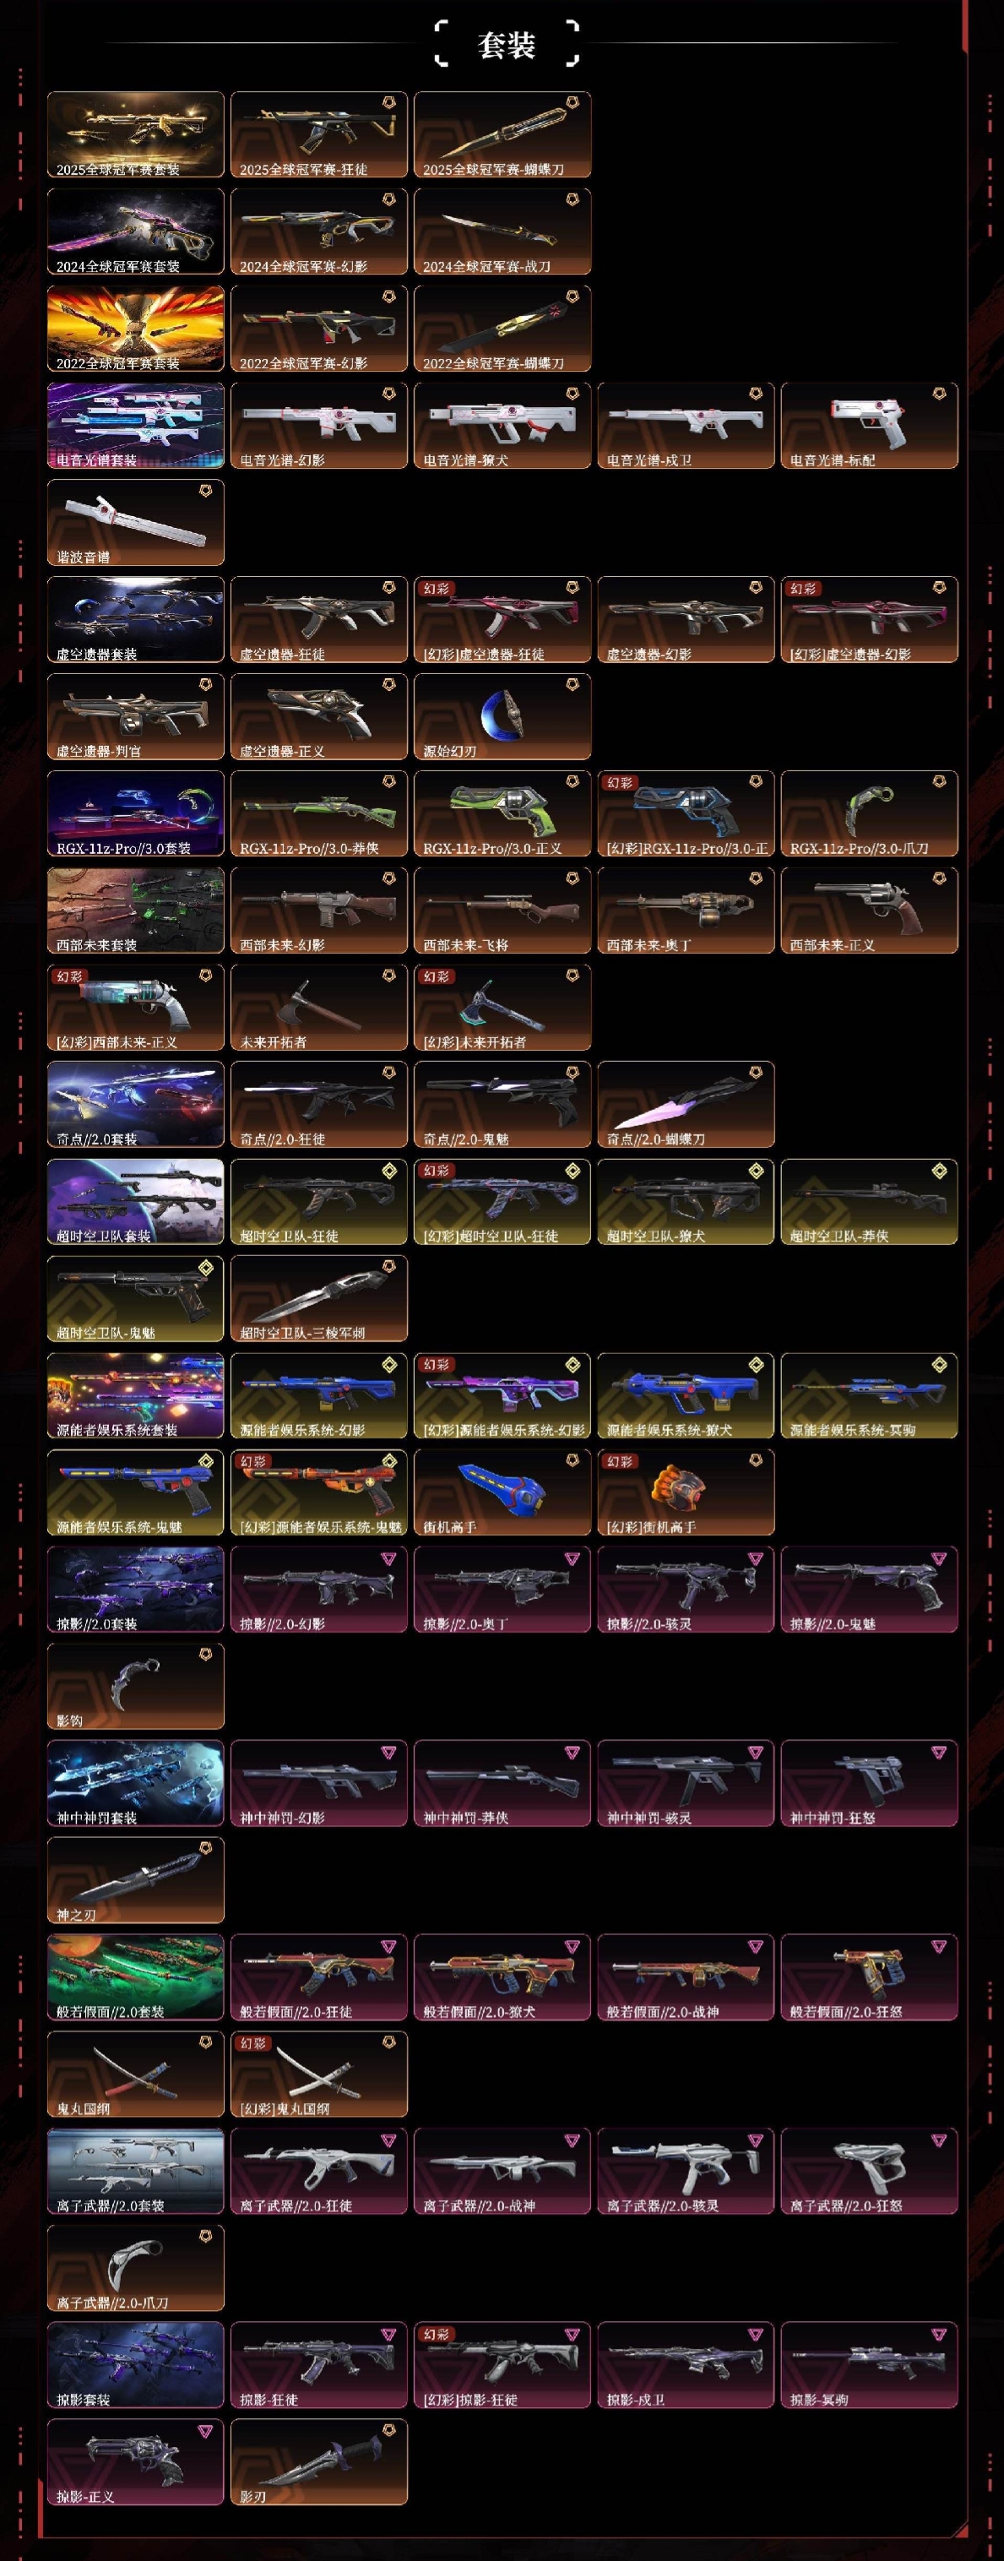
Task: Click the 源始幻刃 blade card
Action: (502, 717)
